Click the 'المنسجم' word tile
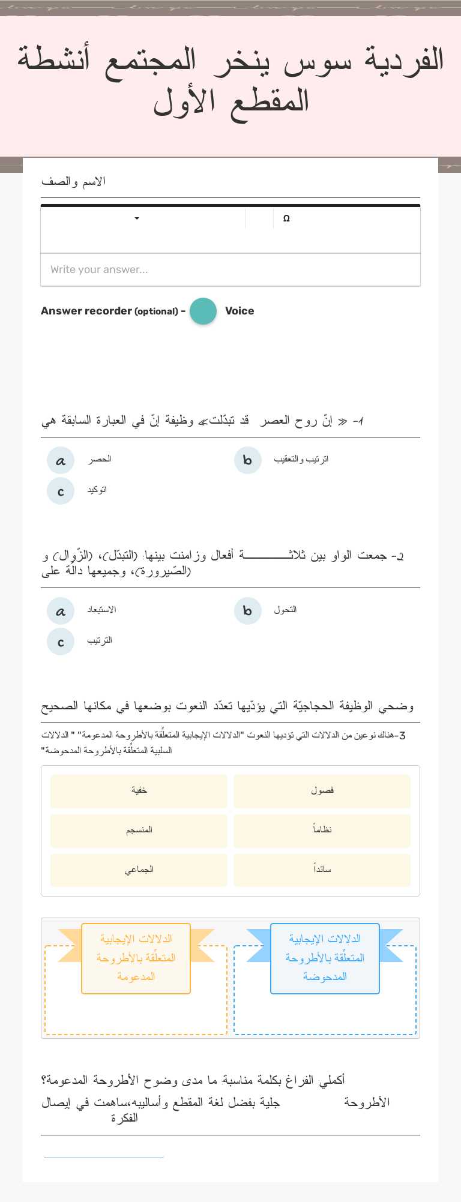 (x=138, y=831)
